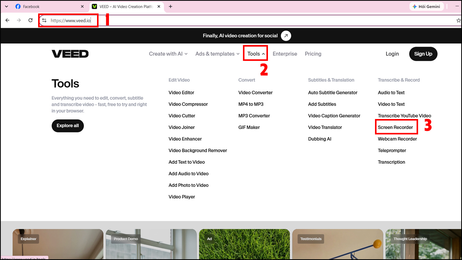Expand the Ads & templates menu
This screenshot has width=462, height=260.
point(218,54)
